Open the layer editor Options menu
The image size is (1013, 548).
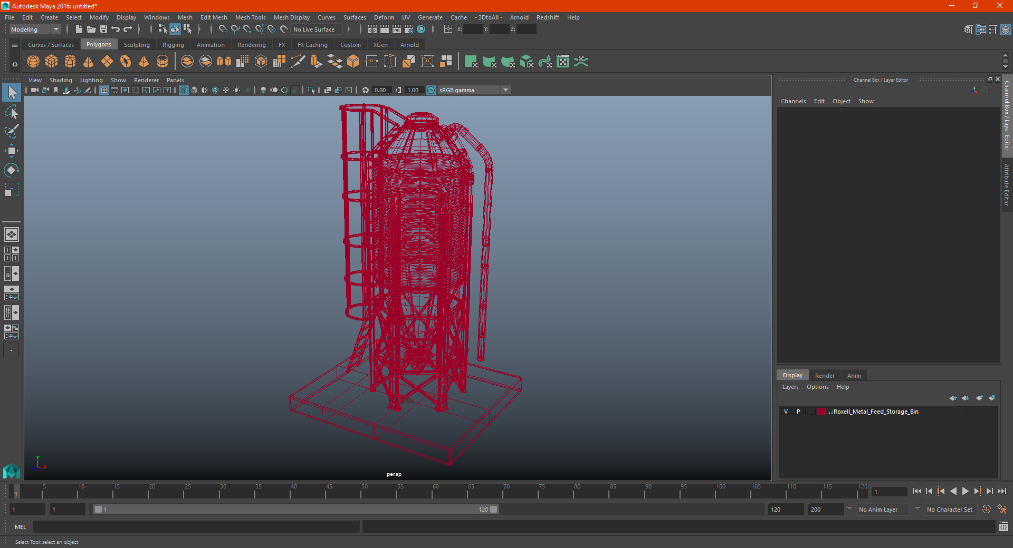(817, 387)
